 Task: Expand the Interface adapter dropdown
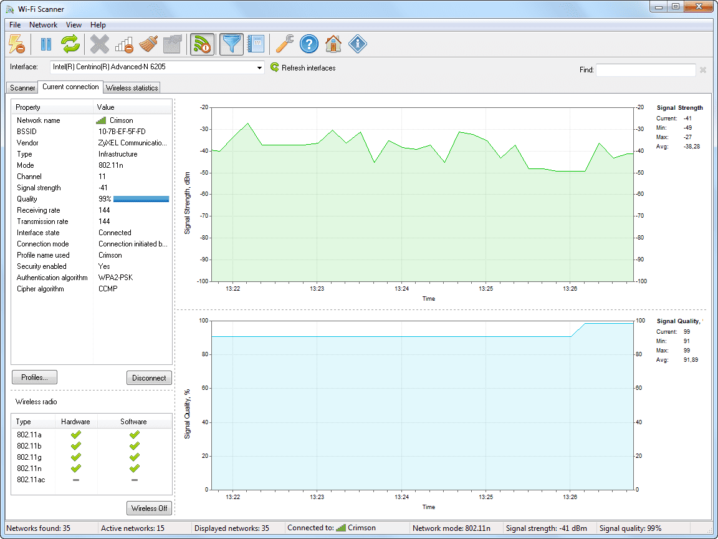pos(259,67)
